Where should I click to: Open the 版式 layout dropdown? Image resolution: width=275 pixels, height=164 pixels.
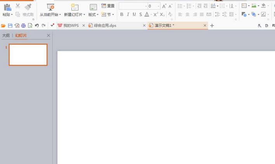(93, 15)
